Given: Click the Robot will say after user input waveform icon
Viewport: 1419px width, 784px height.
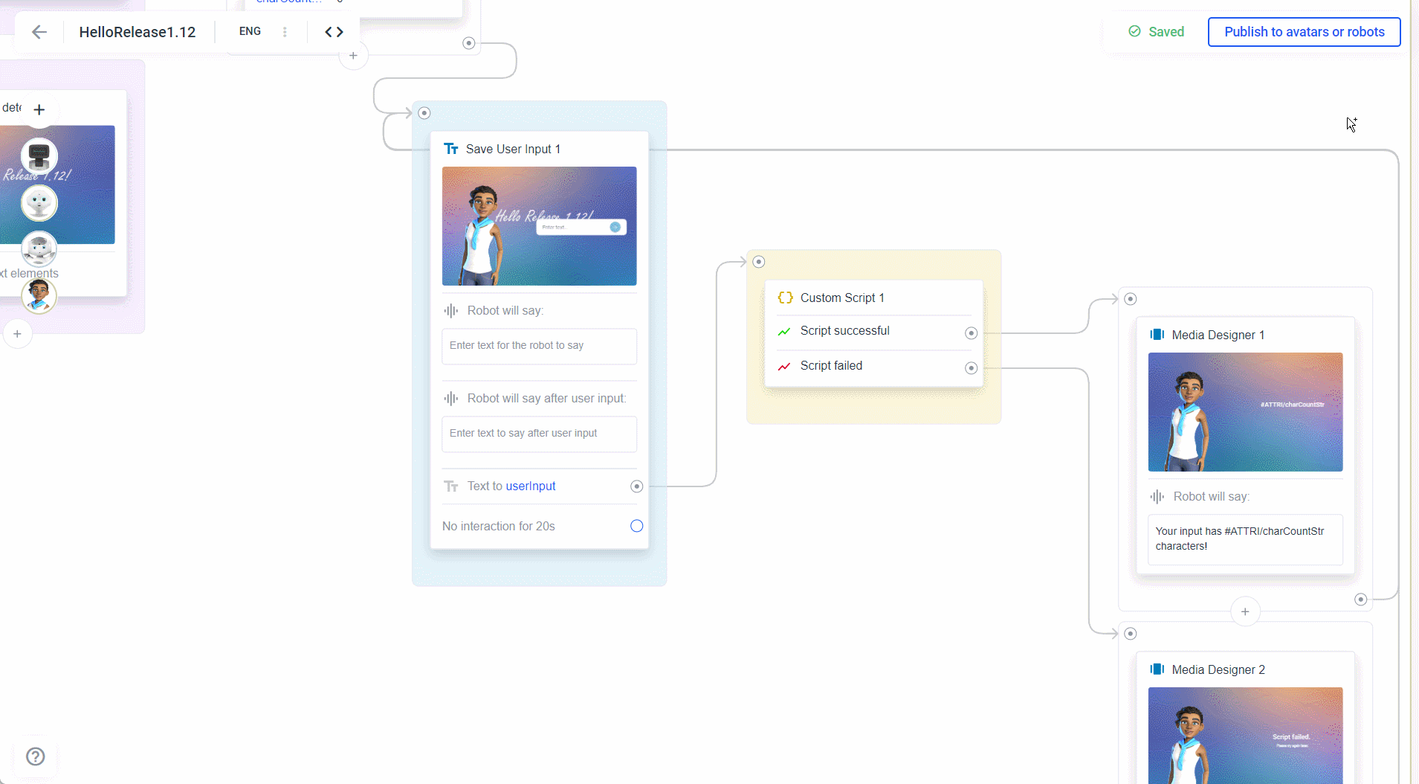Looking at the screenshot, I should point(450,399).
